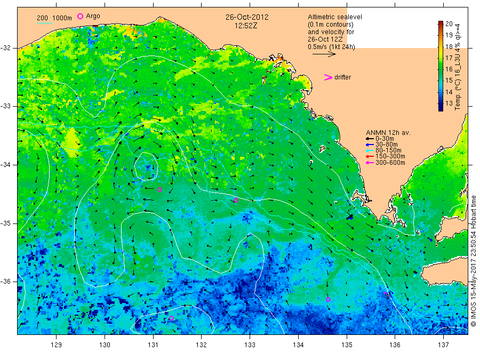Click the '12:52Z' time text
This screenshot has height=352, width=480.
tap(246, 26)
